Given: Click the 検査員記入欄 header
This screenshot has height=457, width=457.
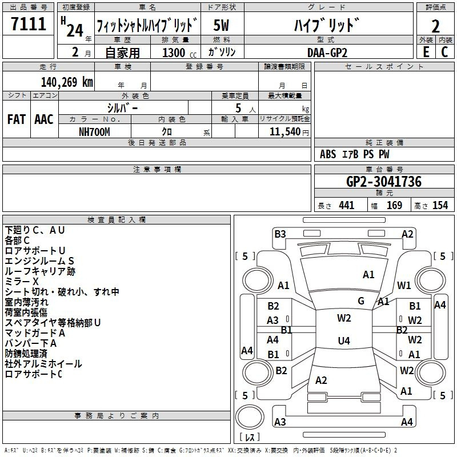Looking at the screenshot, I should point(117,220).
